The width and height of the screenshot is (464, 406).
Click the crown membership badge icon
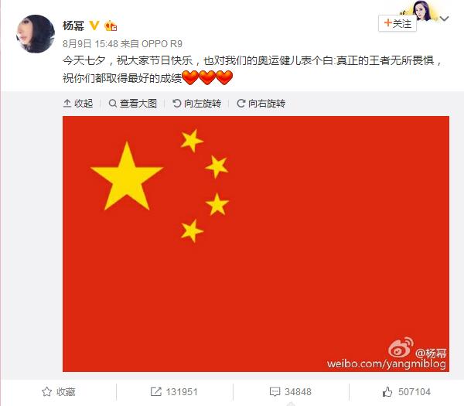111,26
